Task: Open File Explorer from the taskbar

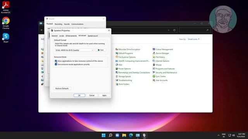Action: 124,135
